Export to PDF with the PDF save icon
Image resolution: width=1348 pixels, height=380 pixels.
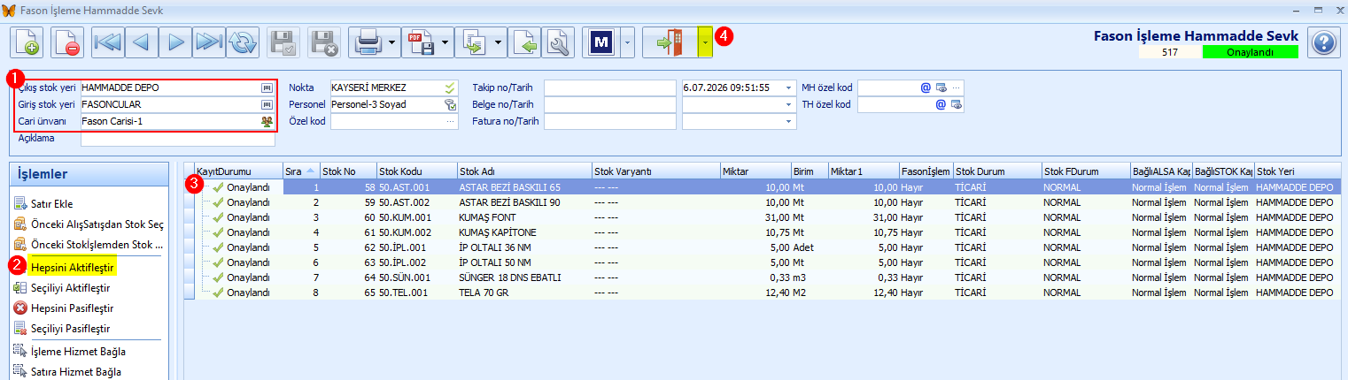pyautogui.click(x=420, y=42)
